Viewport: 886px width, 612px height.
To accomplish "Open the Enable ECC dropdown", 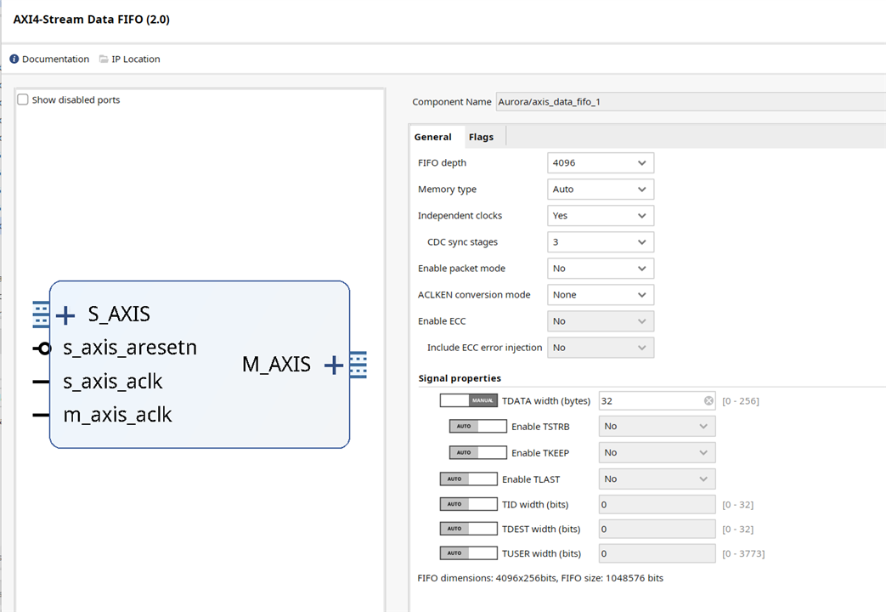I will pos(601,321).
